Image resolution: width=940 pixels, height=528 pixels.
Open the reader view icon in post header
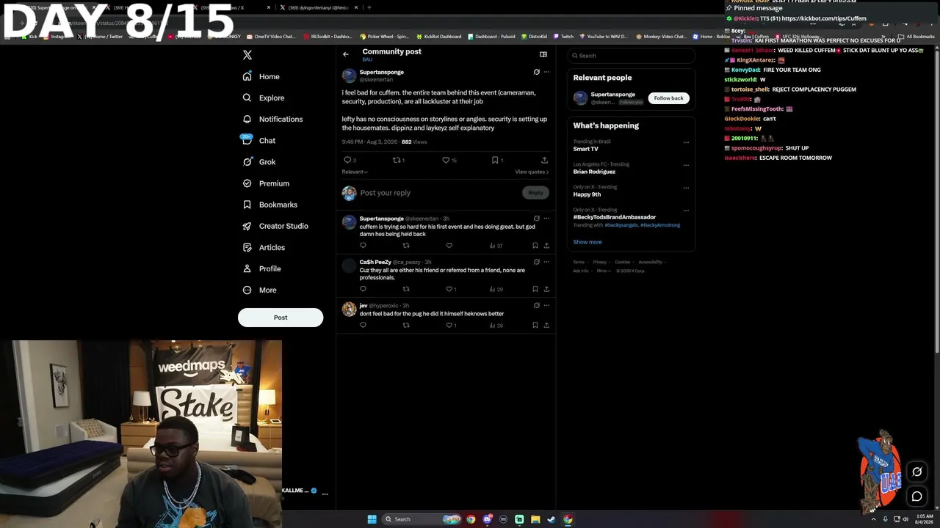pyautogui.click(x=543, y=54)
